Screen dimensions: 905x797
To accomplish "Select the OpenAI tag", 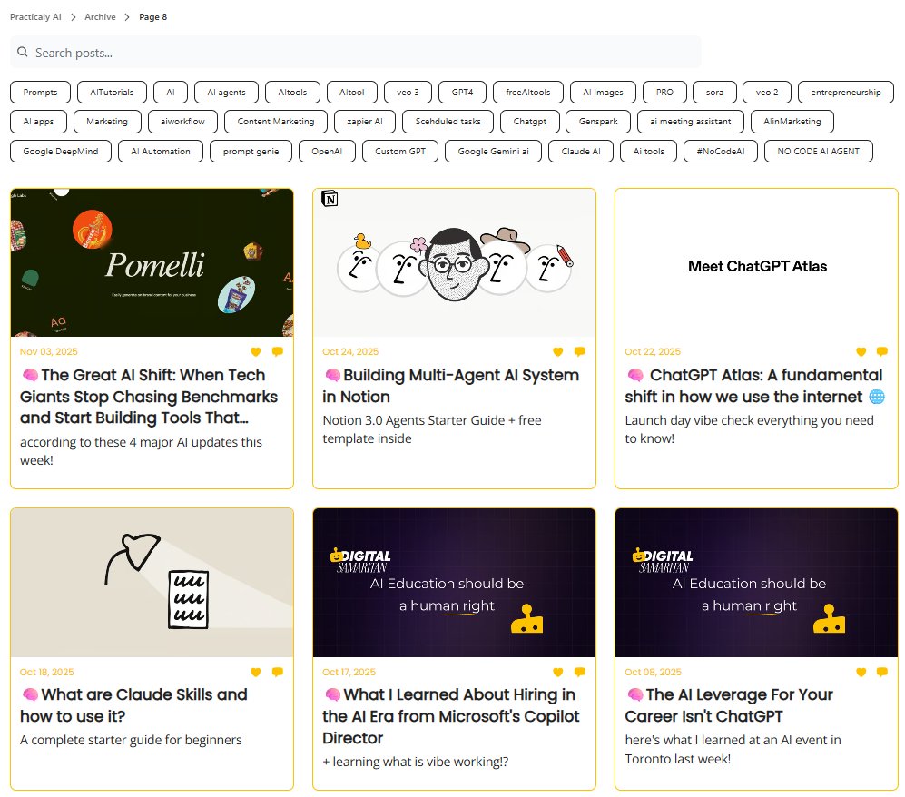I will coord(328,152).
